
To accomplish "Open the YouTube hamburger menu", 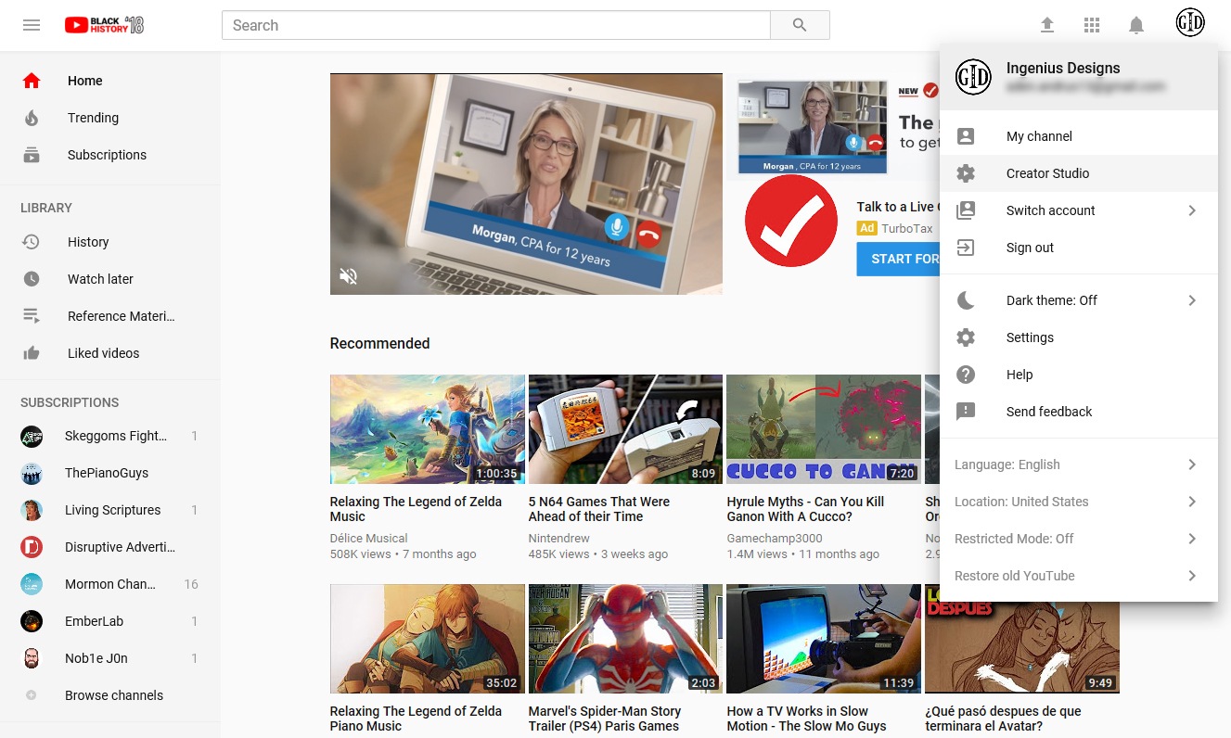I will coord(31,25).
